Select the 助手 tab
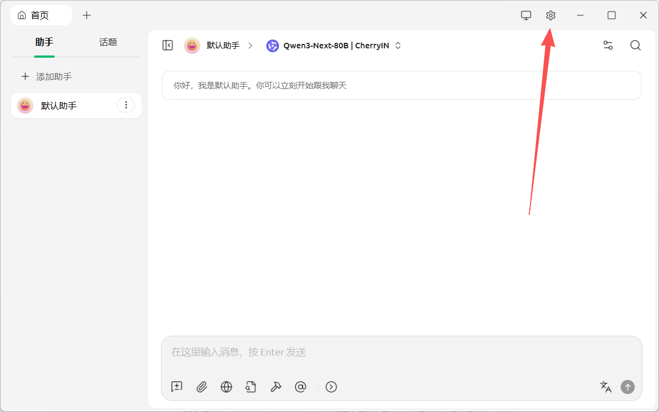Screen dimensions: 659x412 (44, 42)
